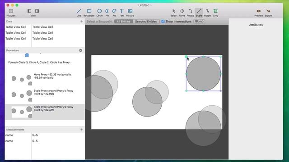Toggle the right sidebar view
The width and height of the screenshot is (289, 162).
click(37, 11)
